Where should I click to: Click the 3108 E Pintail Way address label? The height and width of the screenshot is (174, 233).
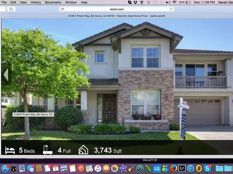(33, 114)
